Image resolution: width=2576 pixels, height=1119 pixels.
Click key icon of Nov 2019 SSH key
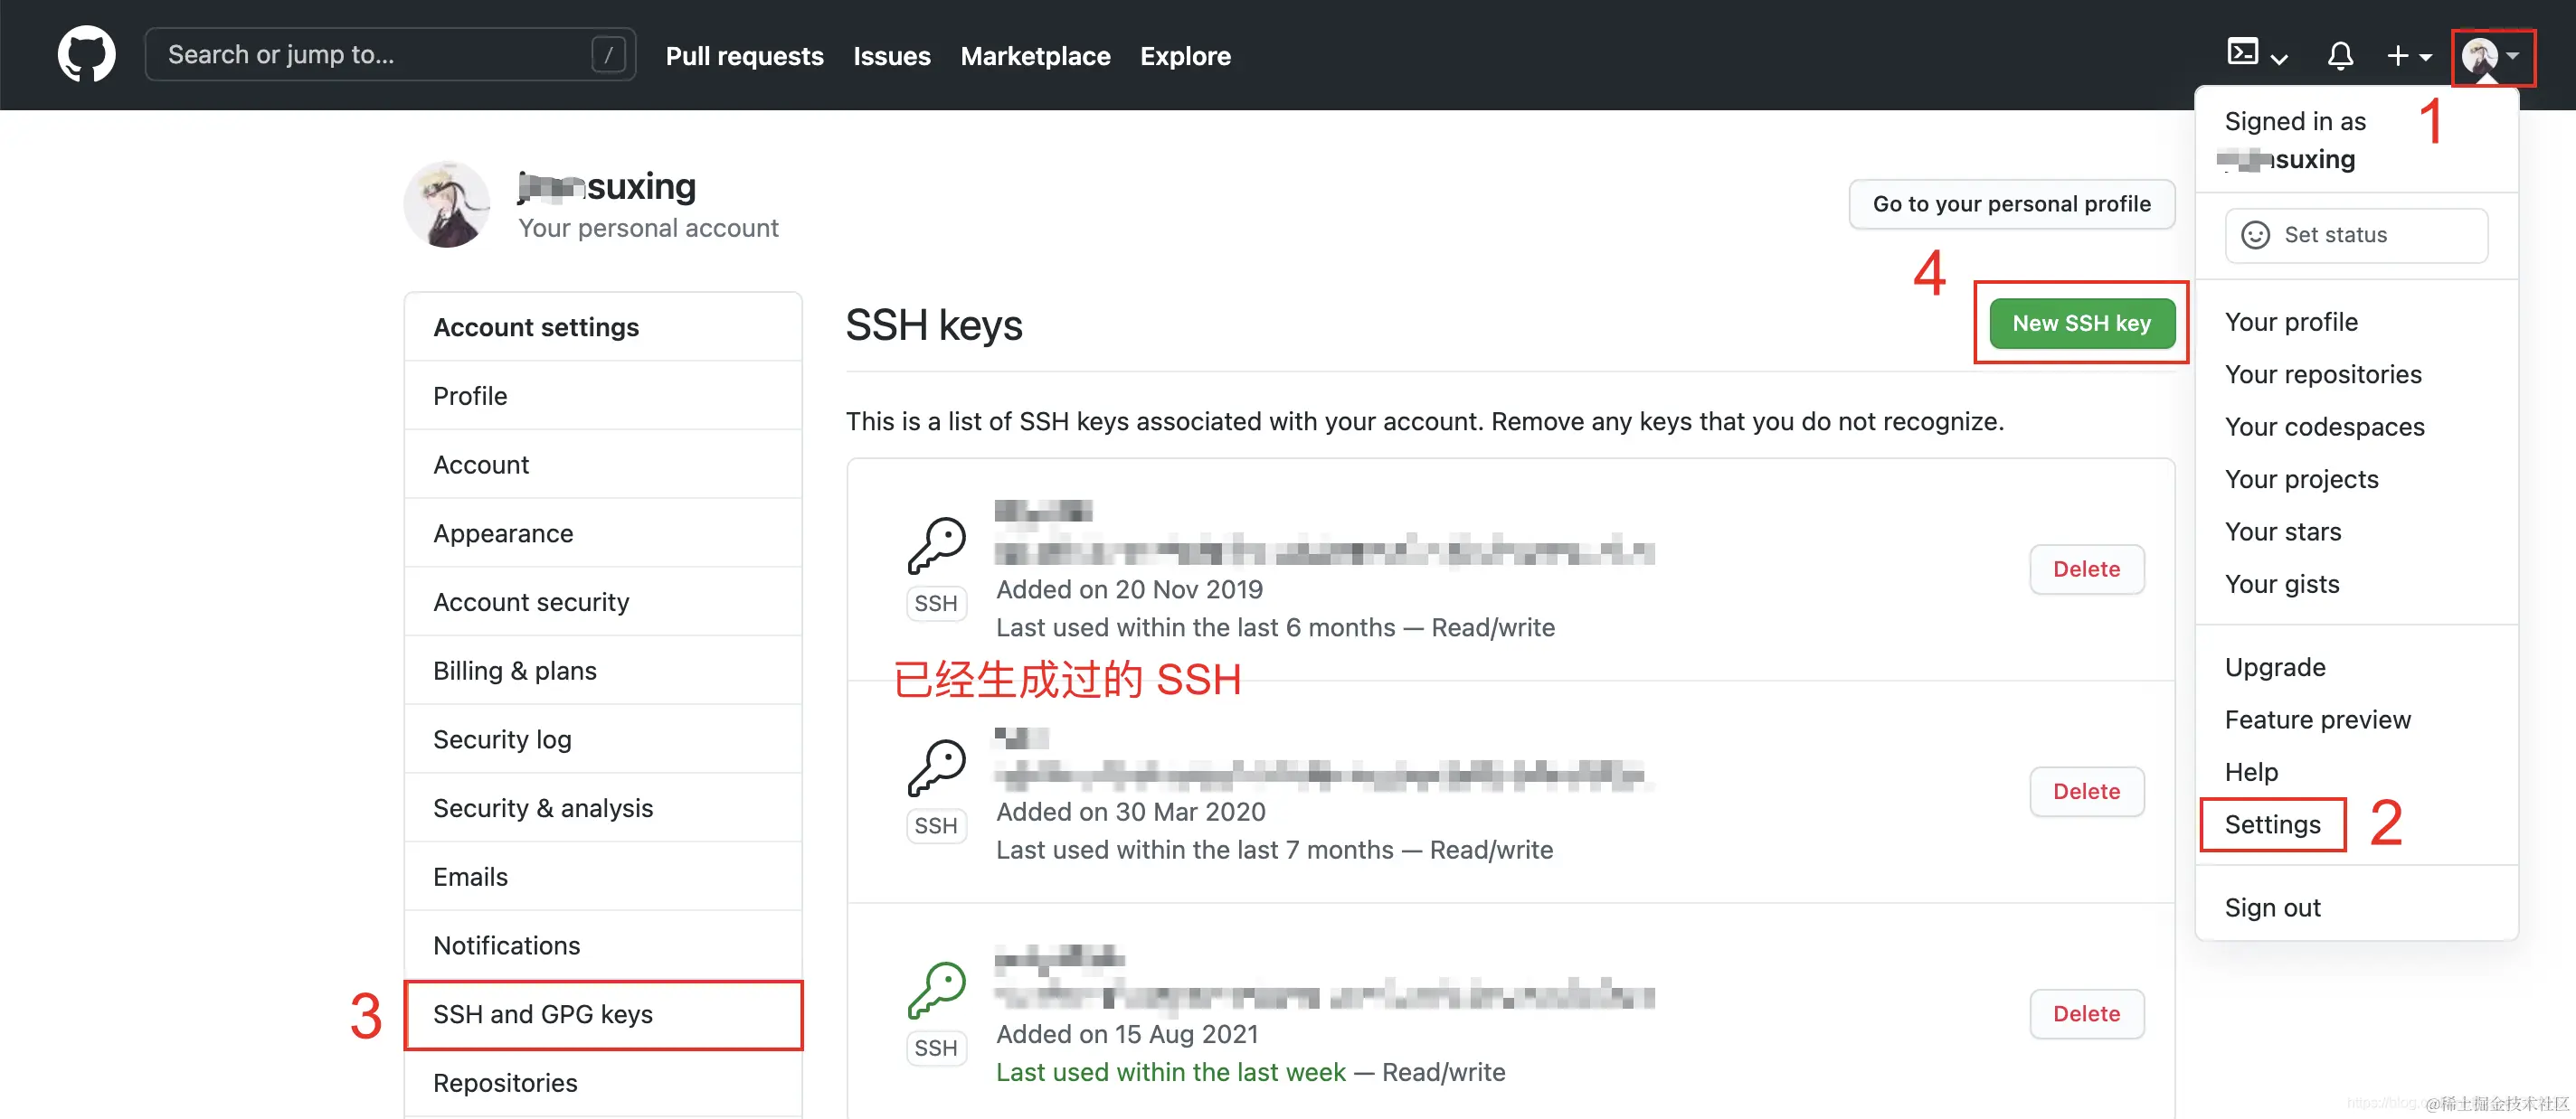(x=936, y=546)
